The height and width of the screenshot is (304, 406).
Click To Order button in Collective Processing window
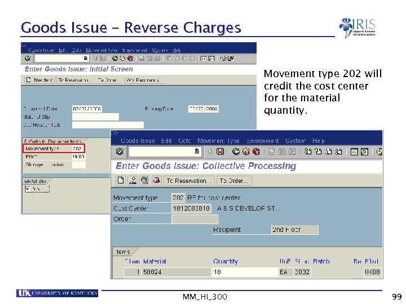point(234,181)
